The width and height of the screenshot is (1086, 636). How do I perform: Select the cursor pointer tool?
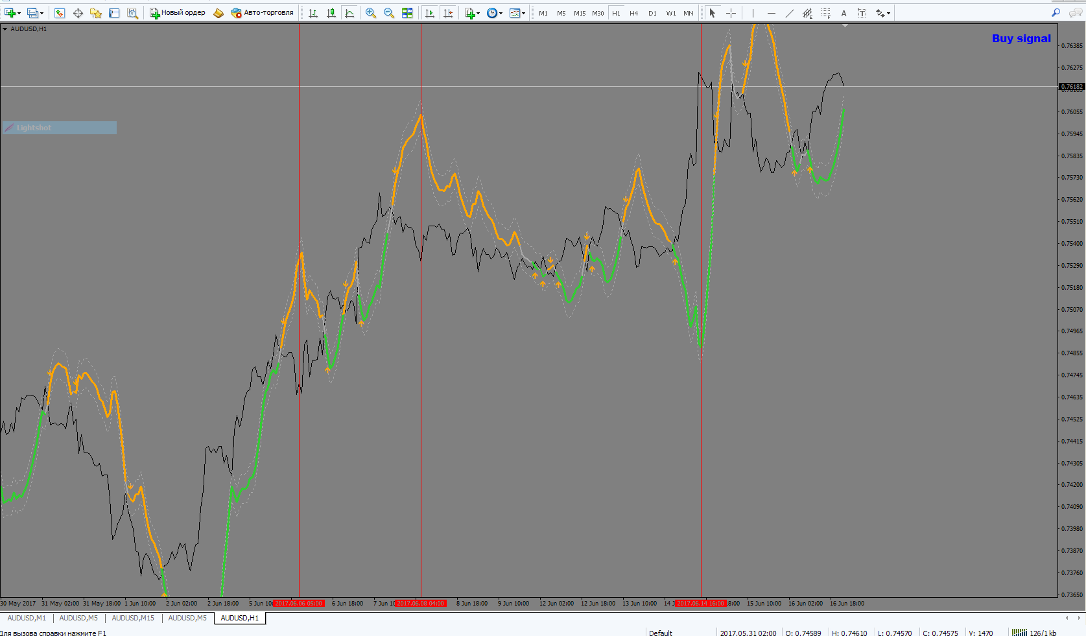[x=712, y=13]
